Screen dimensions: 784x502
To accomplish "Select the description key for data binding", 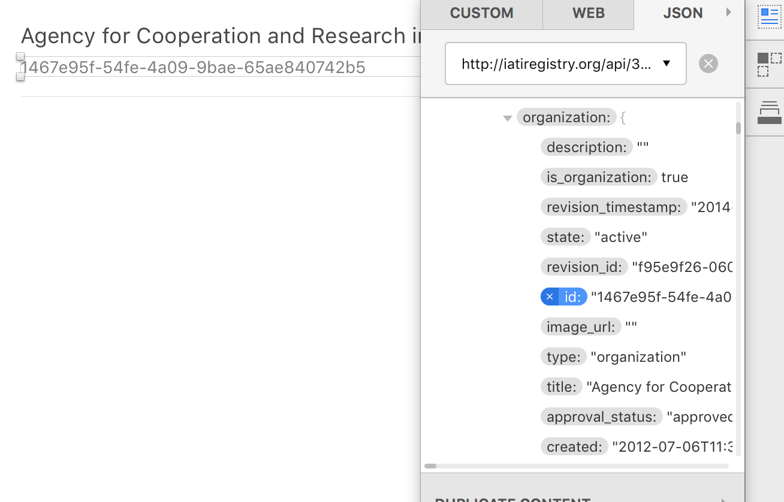I will [x=586, y=147].
